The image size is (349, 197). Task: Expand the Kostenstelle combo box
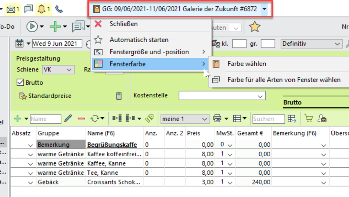[x=260, y=96]
